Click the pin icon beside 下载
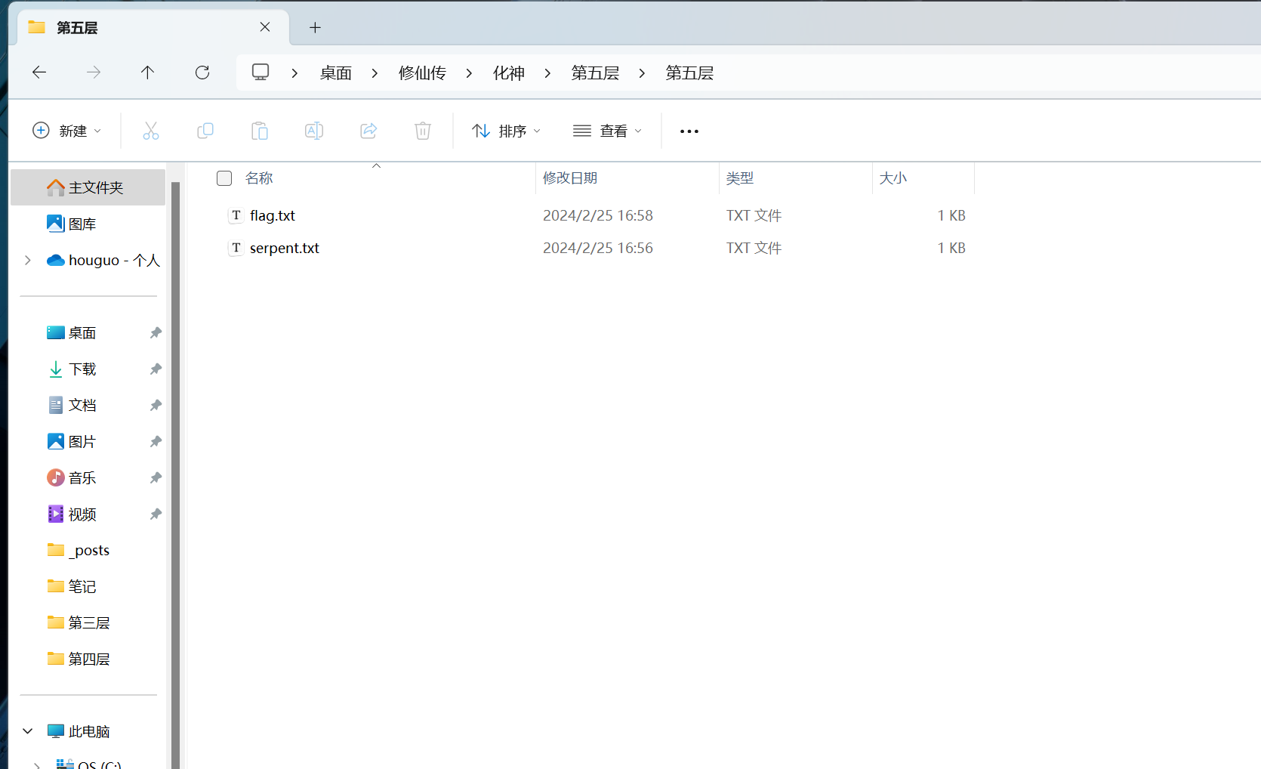 [156, 369]
